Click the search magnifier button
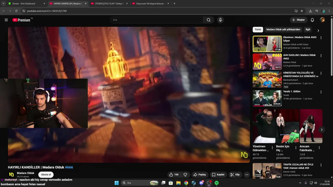 point(209,20)
